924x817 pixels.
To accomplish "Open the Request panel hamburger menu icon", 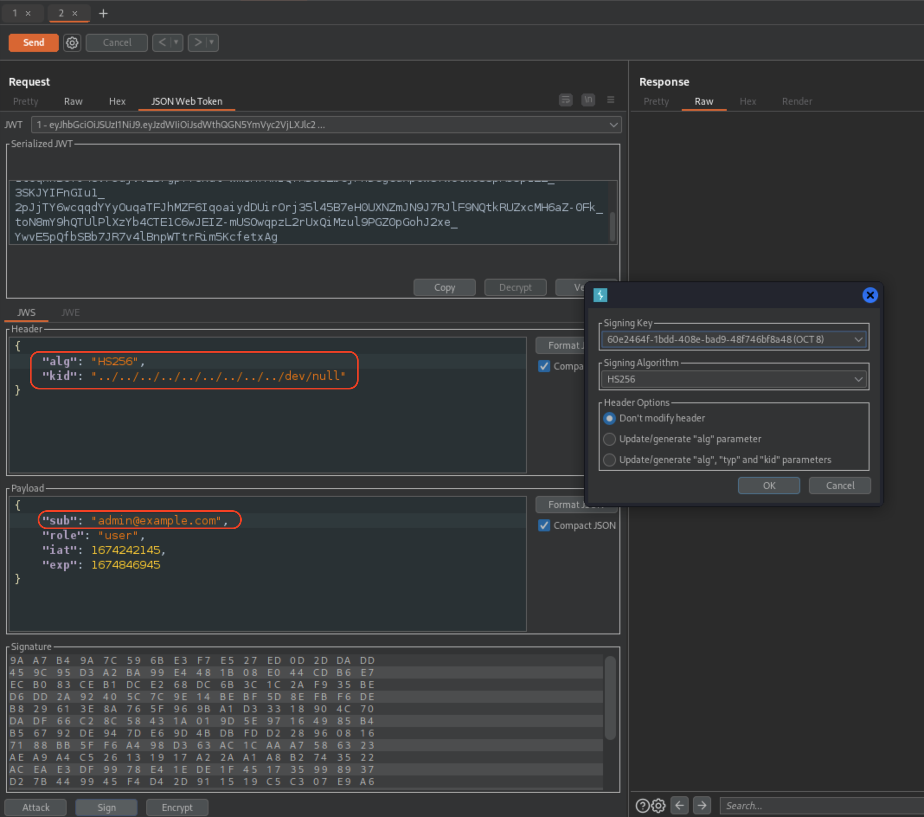I will [x=611, y=100].
